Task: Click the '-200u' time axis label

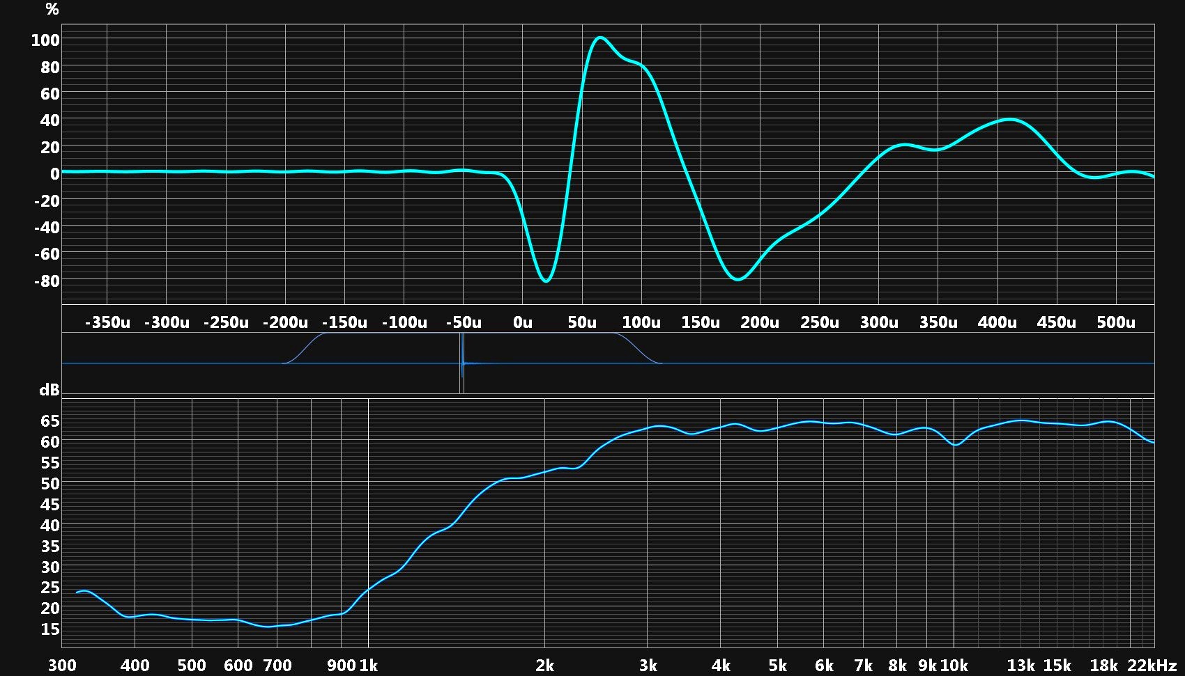Action: coord(285,322)
